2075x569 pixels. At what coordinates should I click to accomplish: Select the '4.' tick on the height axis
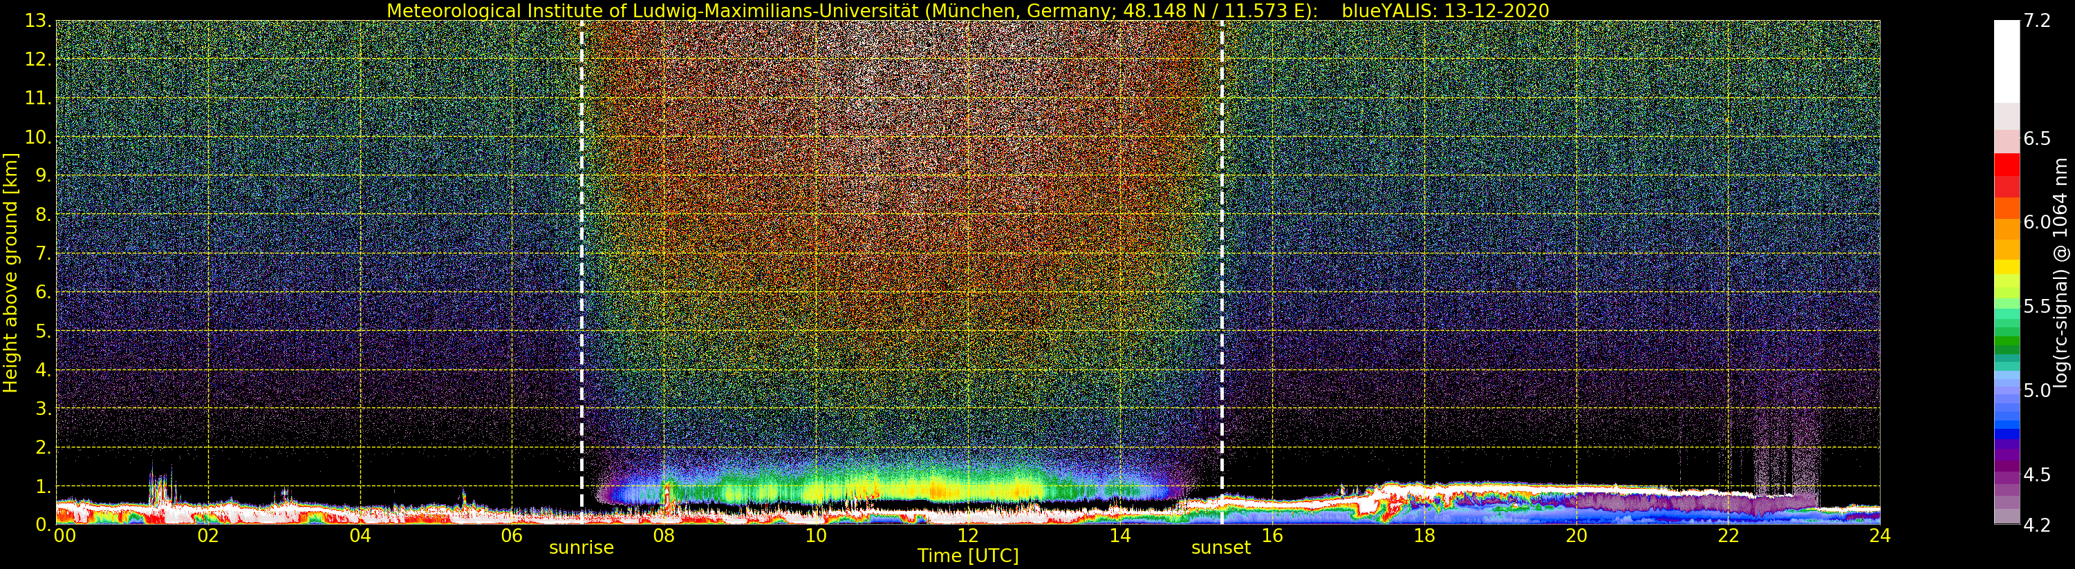pos(43,370)
